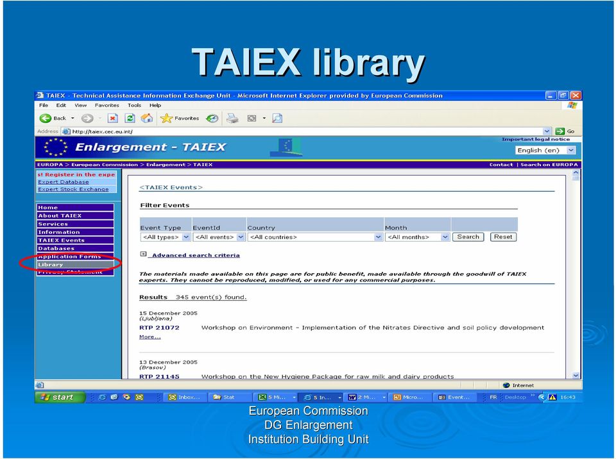Image resolution: width=616 pixels, height=459 pixels.
Task: Open the History icon in the toolbar
Action: click(x=212, y=118)
